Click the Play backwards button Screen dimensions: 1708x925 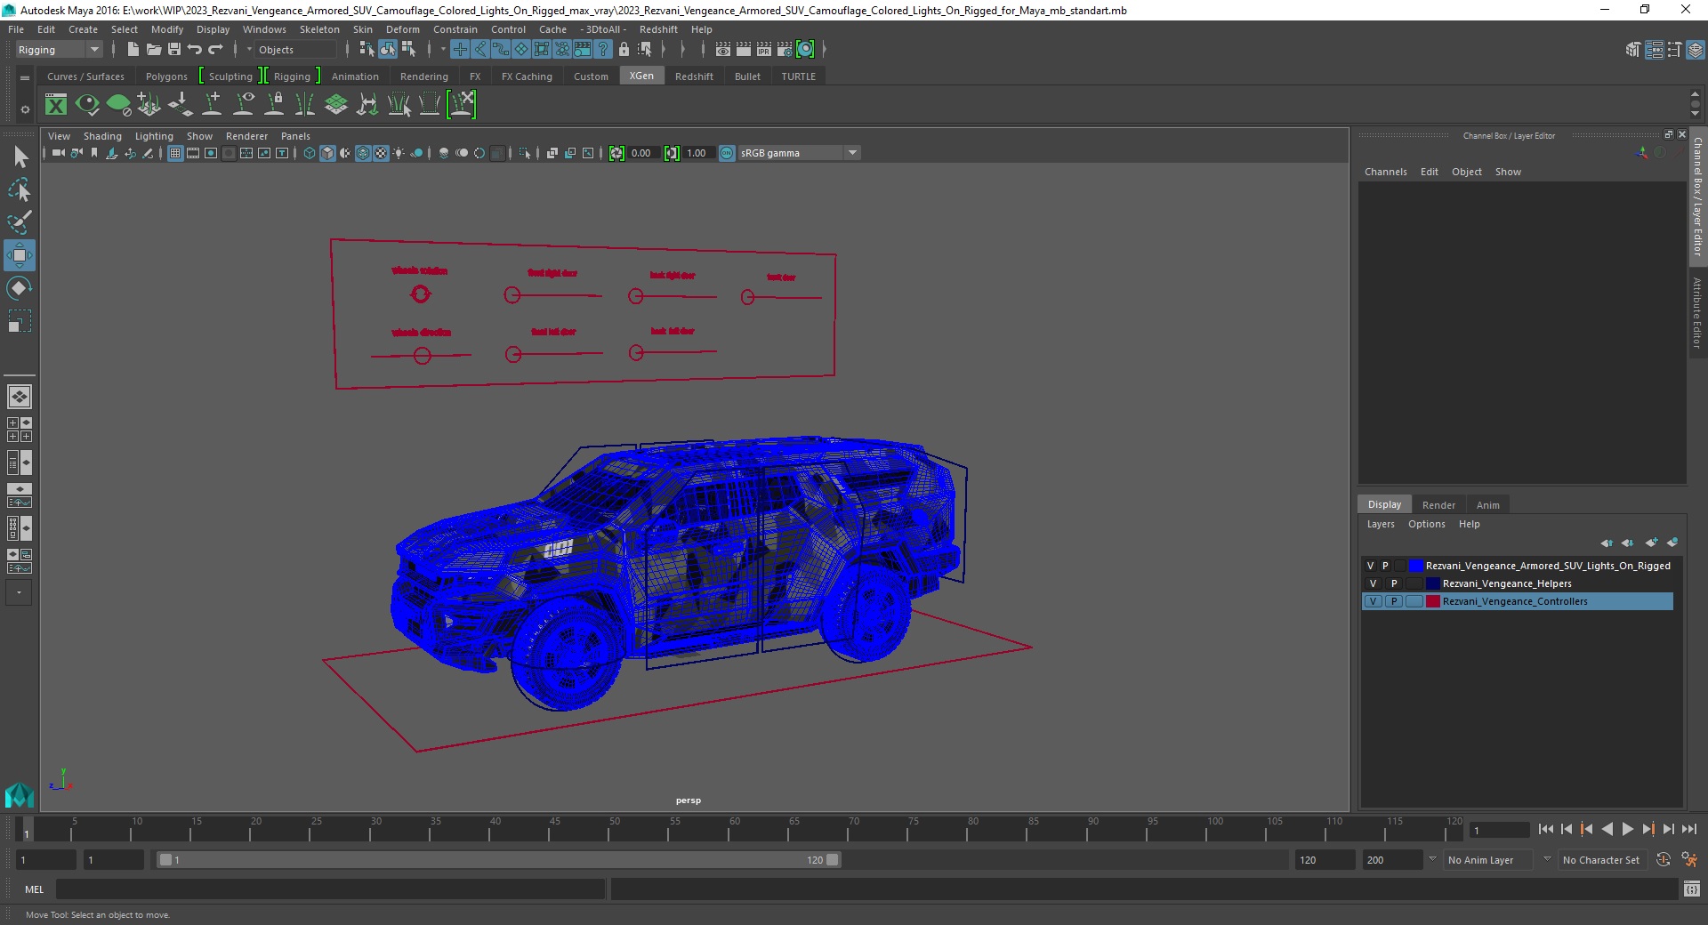pyautogui.click(x=1607, y=829)
